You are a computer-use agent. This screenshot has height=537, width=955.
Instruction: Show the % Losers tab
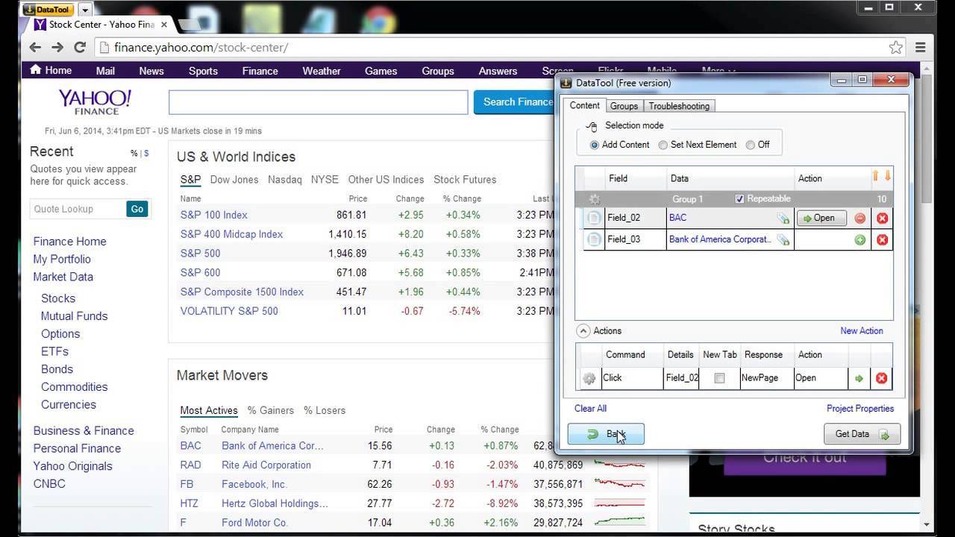[x=325, y=410]
